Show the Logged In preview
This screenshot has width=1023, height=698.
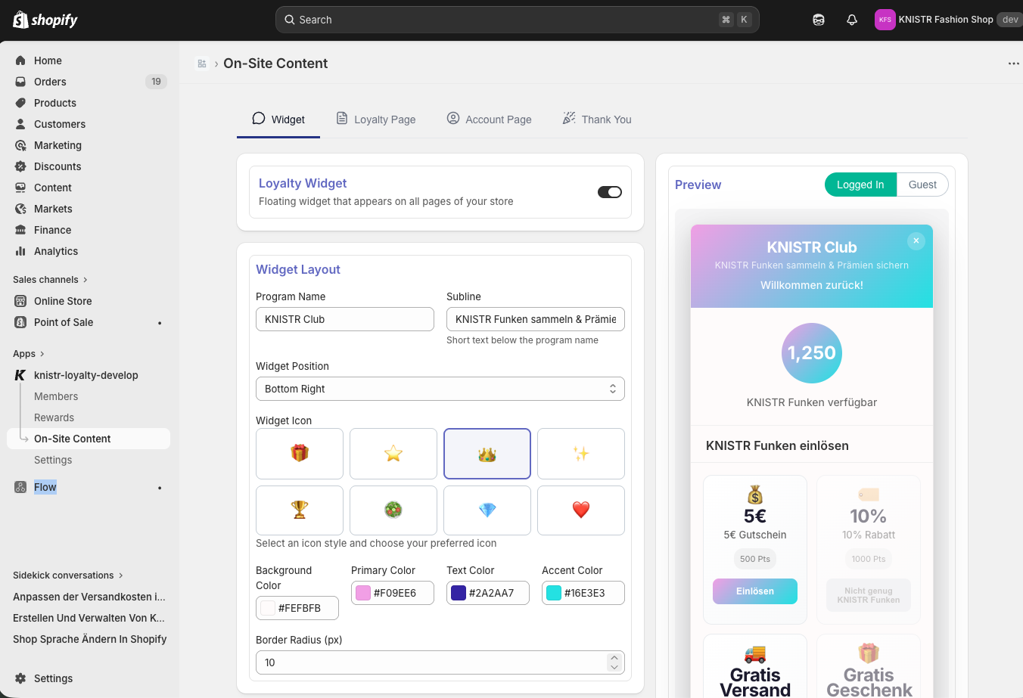pyautogui.click(x=860, y=185)
